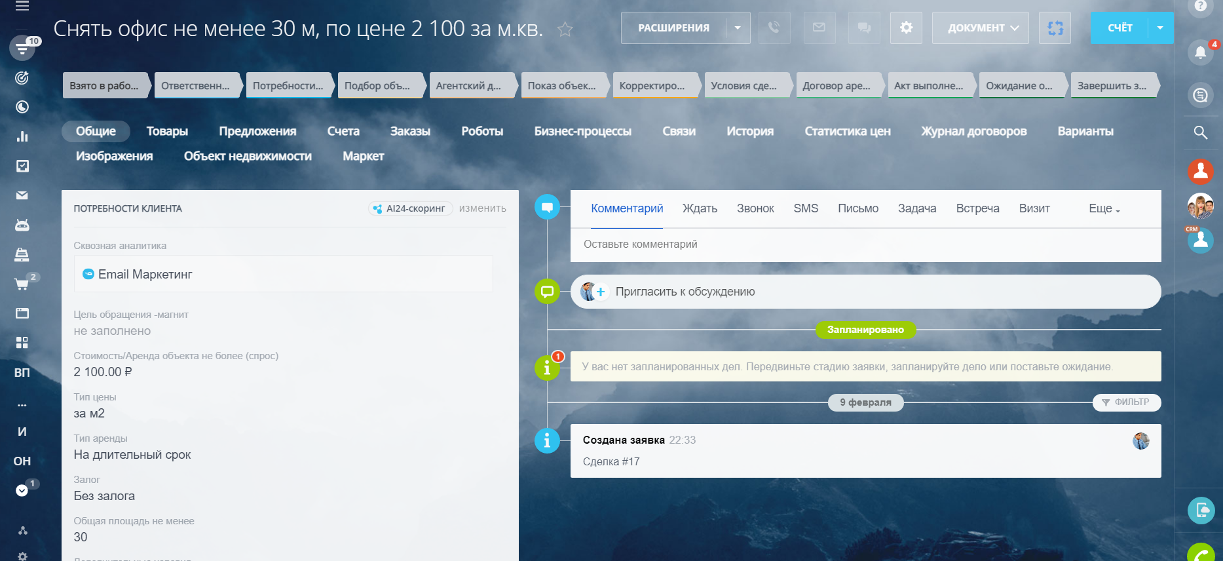Screen dimensions: 1223x561
Task: Expand the РАСШИРЕНИЯ dropdown arrow
Action: coord(738,28)
